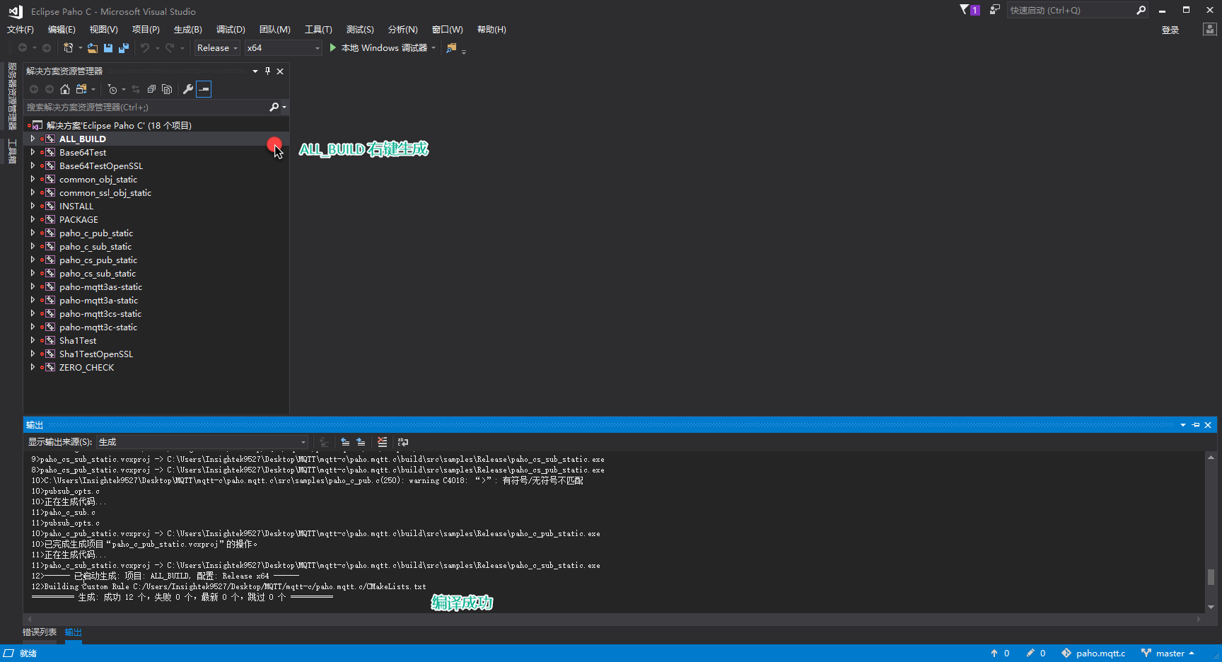Open the 服务器资源管理器 side tab
This screenshot has height=662, width=1222.
click(x=12, y=96)
